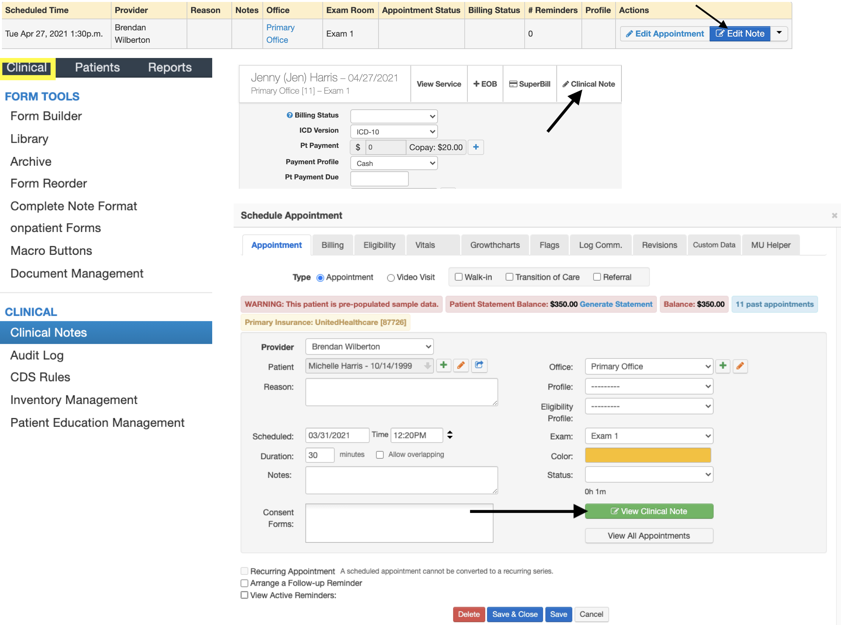The width and height of the screenshot is (841, 625).
Task: Open the MU Helper tab
Action: [x=771, y=245]
